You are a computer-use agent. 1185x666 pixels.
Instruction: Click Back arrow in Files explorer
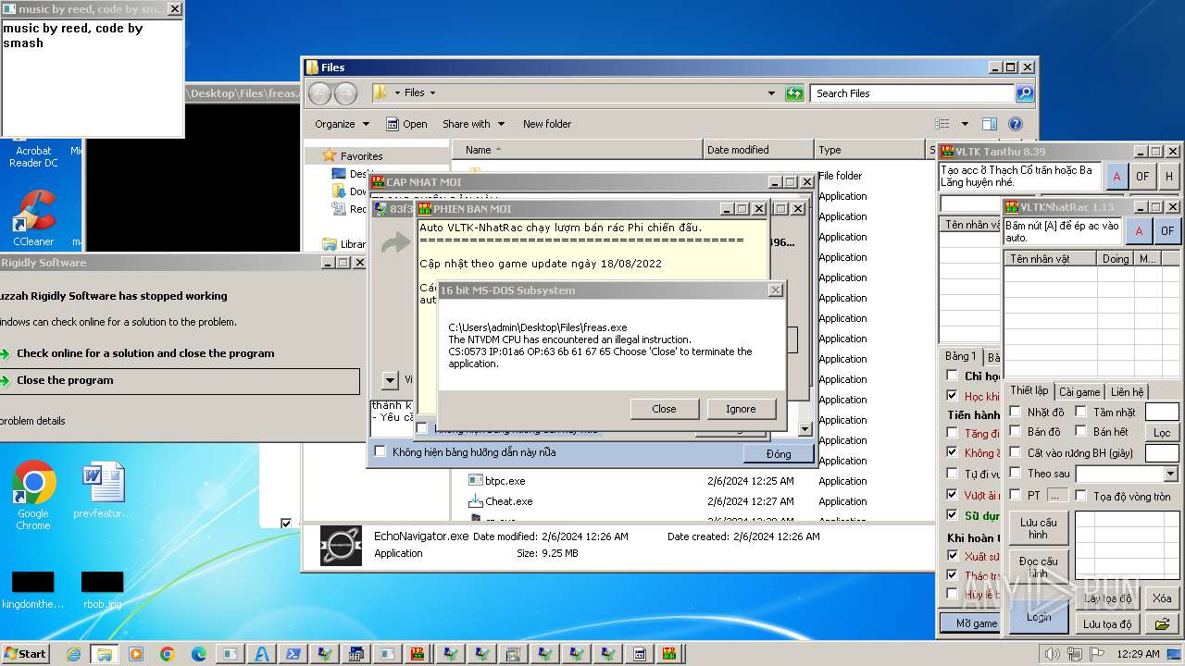pyautogui.click(x=320, y=93)
